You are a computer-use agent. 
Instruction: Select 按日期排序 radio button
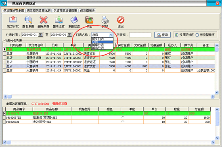[x=176, y=35]
